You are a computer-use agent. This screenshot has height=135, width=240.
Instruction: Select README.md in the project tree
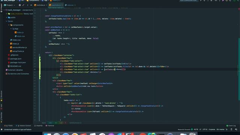[x=15, y=66]
